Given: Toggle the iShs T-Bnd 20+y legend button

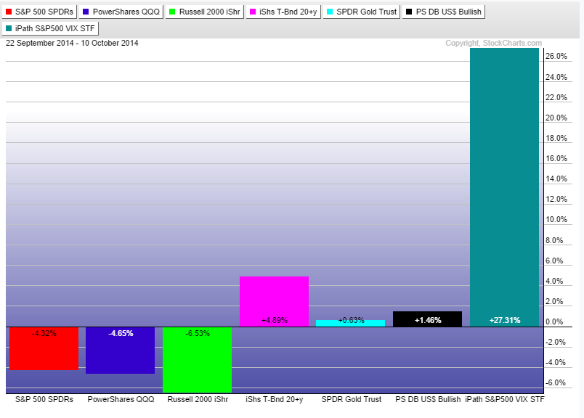Looking at the screenshot, I should click(x=283, y=12).
